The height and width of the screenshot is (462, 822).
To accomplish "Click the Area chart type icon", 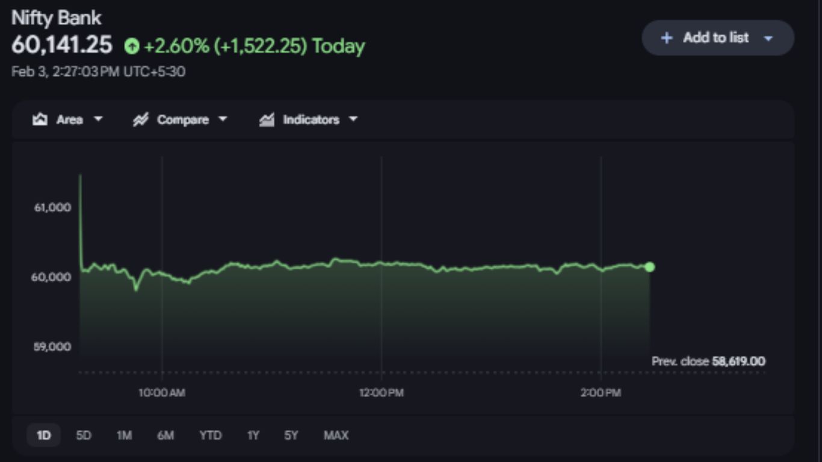I will click(x=40, y=120).
